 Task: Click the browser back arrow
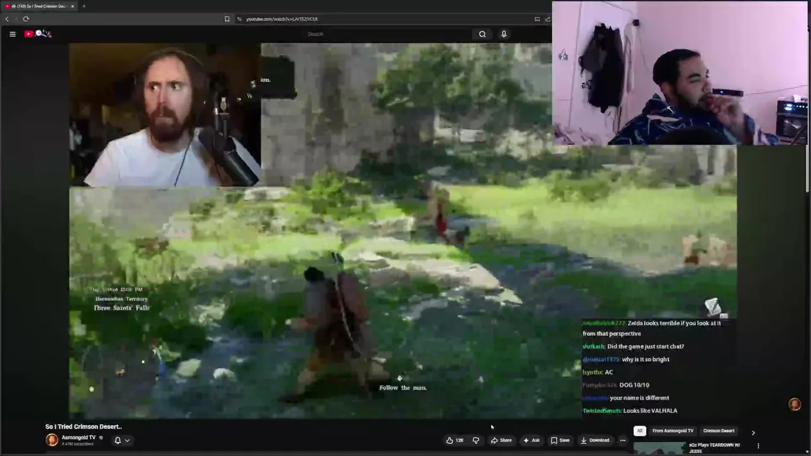click(x=7, y=19)
